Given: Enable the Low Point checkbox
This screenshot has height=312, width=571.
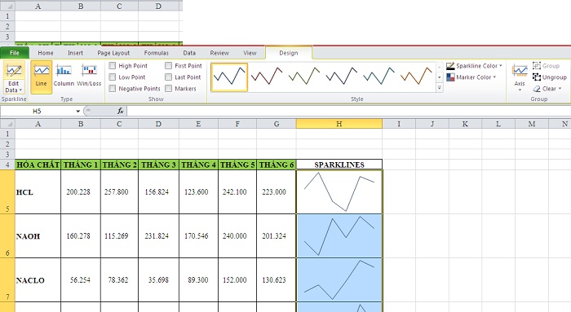Looking at the screenshot, I should click(113, 77).
